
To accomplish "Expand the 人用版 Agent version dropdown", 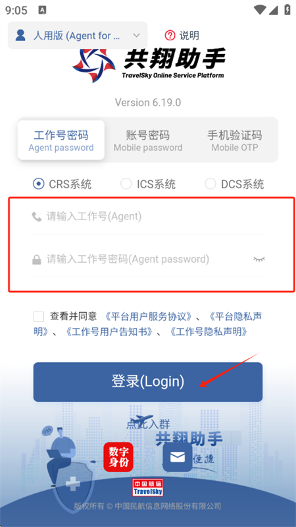I will [x=78, y=36].
